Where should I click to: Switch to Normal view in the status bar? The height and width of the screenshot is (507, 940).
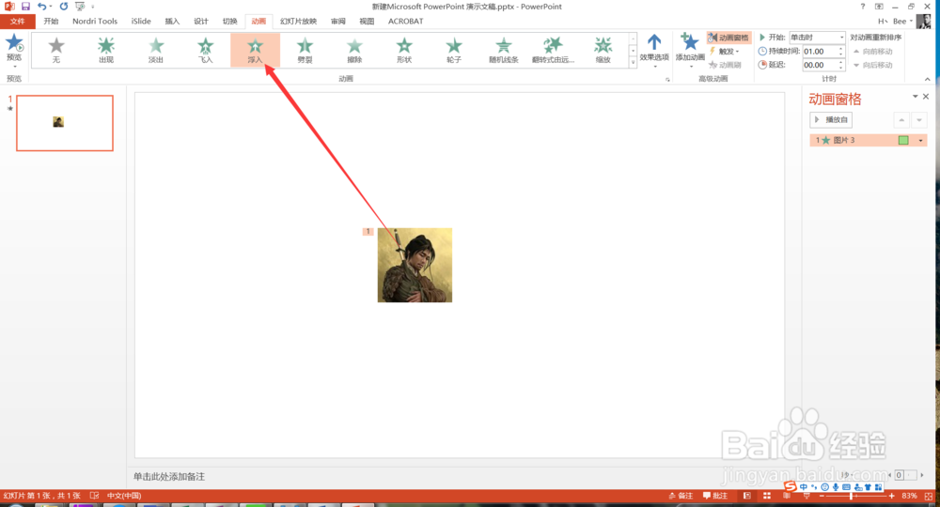pyautogui.click(x=747, y=496)
